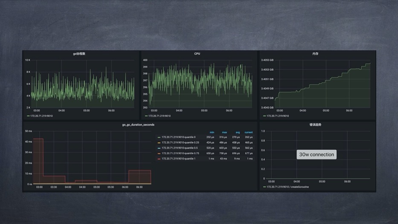Screen dimensions: 398x224
Task: Open the CPU panel title menu
Action: click(197, 54)
